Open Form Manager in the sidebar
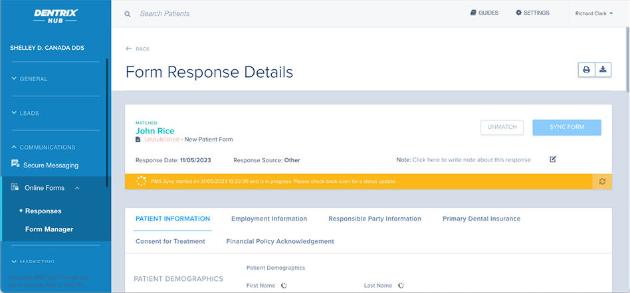 pos(49,229)
